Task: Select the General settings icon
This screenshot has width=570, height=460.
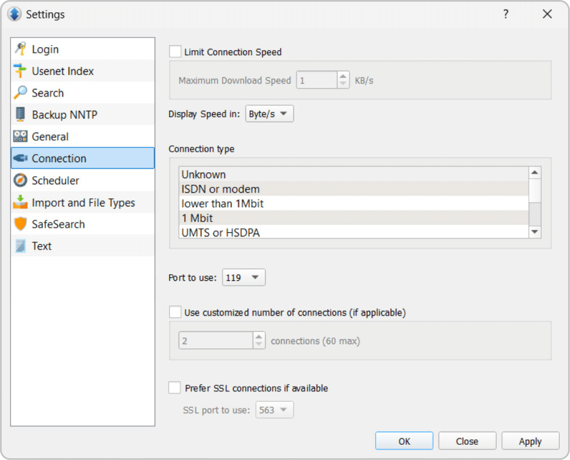Action: [x=20, y=136]
